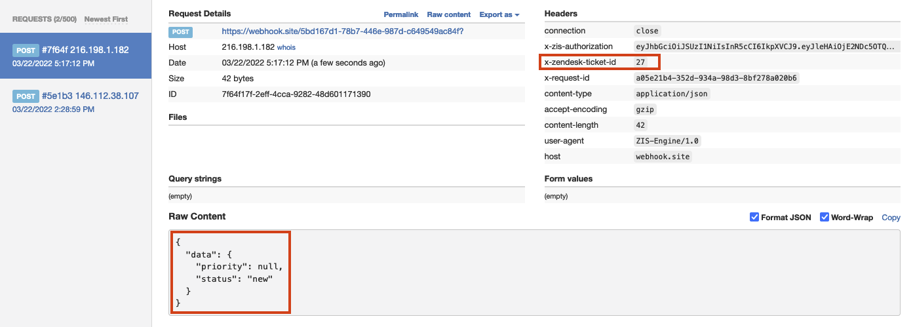Select the POST request #7f64f in sidebar
This screenshot has height=327, width=913.
click(75, 56)
